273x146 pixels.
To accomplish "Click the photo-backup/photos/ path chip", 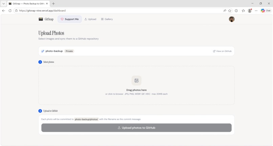I will pos(86,119).
